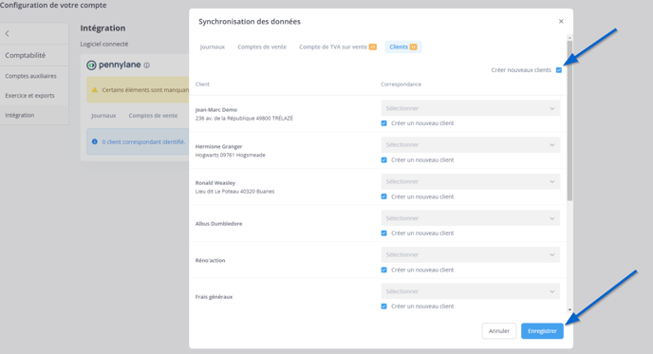Uncheck new client box for Albus Dumbledore
Image resolution: width=653 pixels, height=354 pixels.
[x=384, y=233]
